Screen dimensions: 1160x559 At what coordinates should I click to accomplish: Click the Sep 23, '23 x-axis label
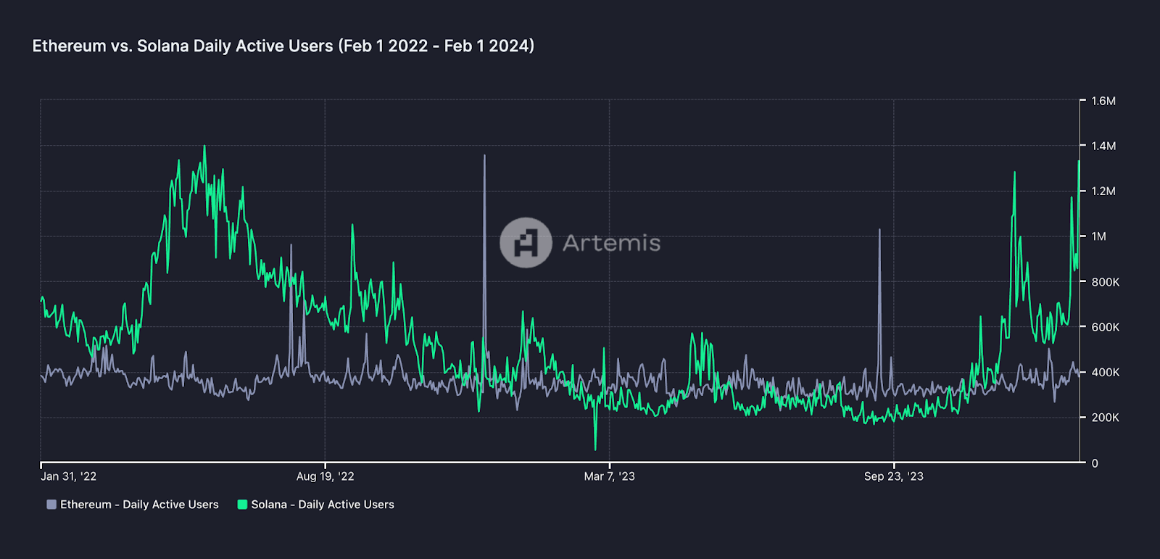click(893, 476)
